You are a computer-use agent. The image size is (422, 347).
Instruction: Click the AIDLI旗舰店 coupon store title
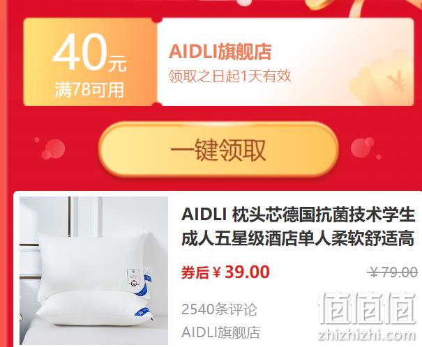pos(220,52)
